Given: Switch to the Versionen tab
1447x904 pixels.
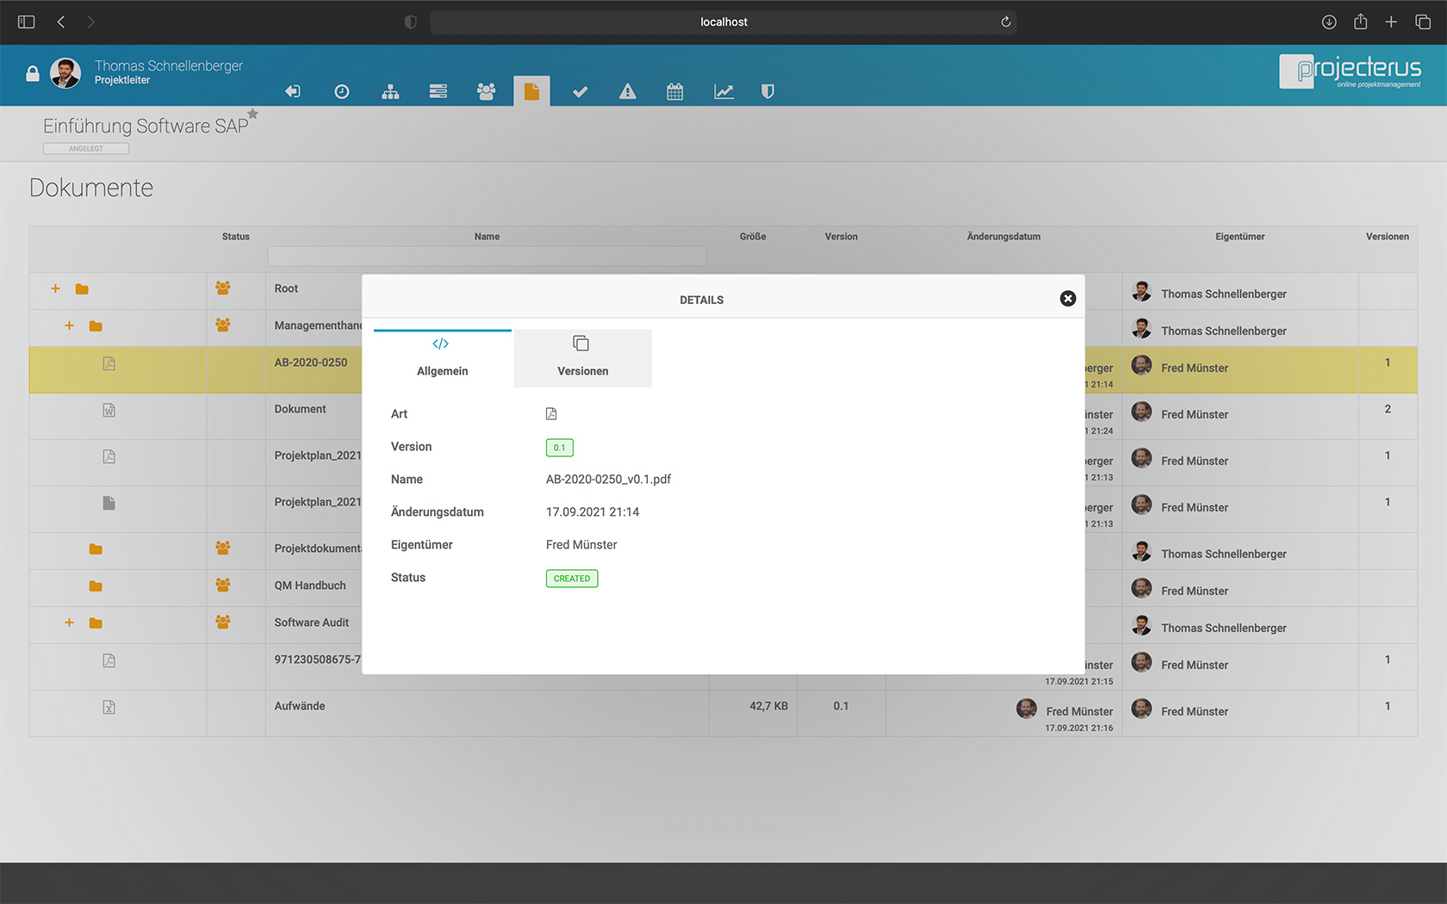Looking at the screenshot, I should [582, 358].
